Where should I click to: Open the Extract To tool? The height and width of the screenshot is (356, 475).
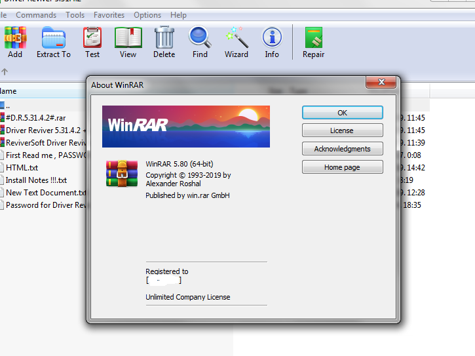click(54, 42)
